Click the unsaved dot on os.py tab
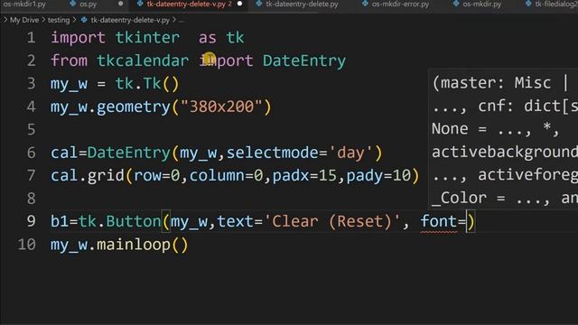The image size is (578, 325). tap(120, 4)
